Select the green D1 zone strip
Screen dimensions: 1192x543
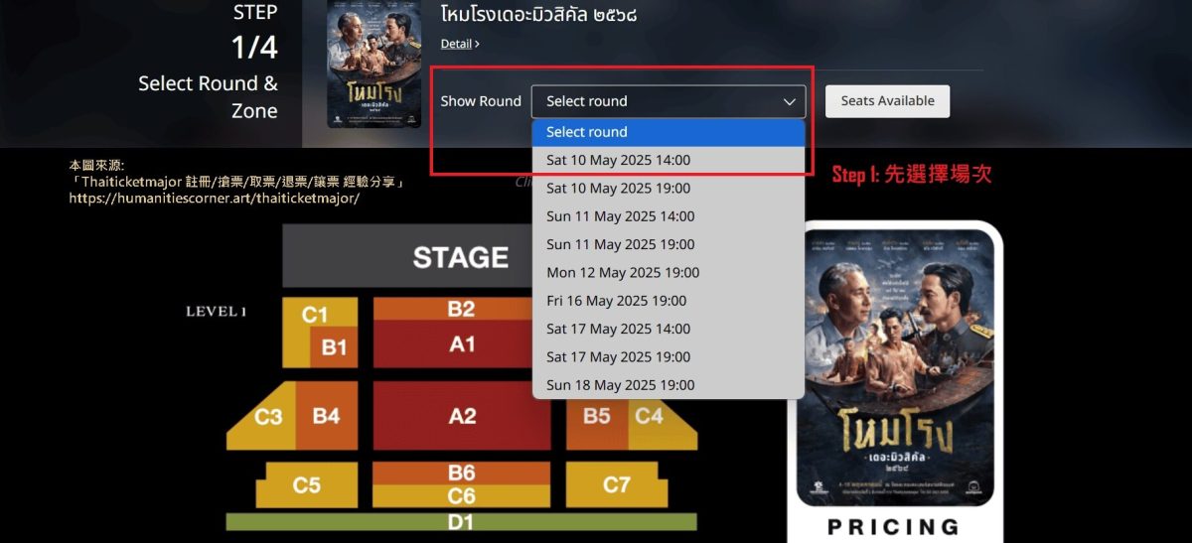(462, 522)
